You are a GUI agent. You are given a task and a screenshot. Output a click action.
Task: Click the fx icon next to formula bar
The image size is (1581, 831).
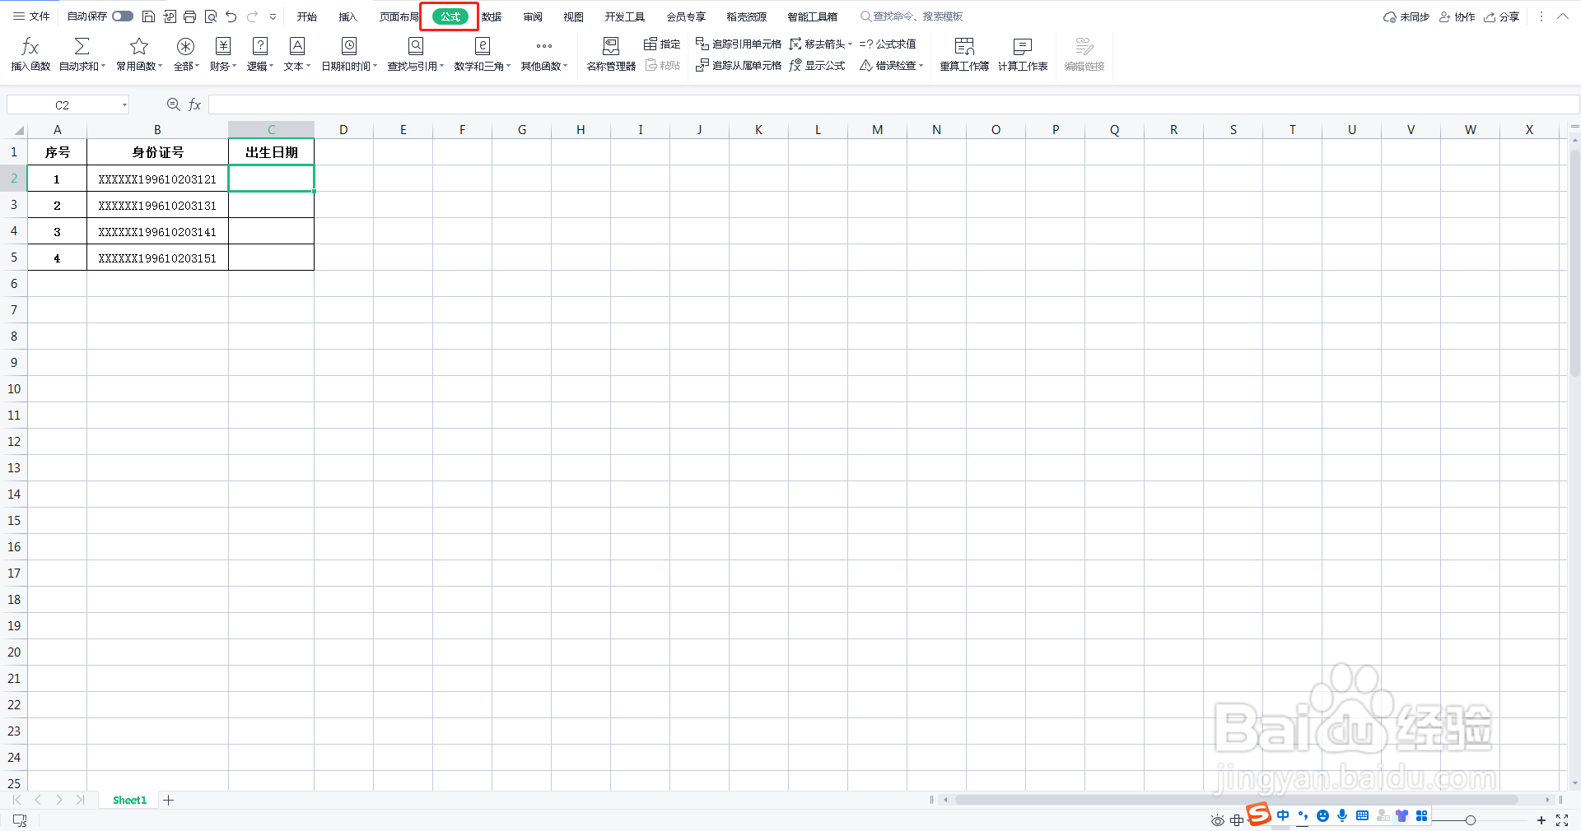pyautogui.click(x=195, y=104)
